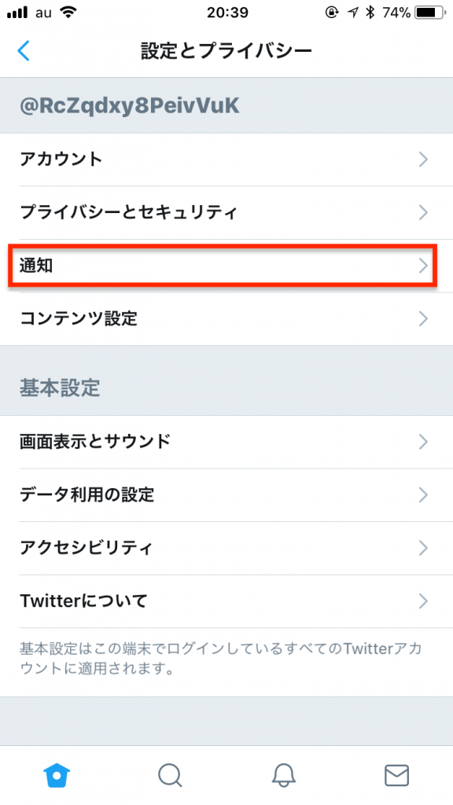Open the 通知 settings row

point(226,266)
